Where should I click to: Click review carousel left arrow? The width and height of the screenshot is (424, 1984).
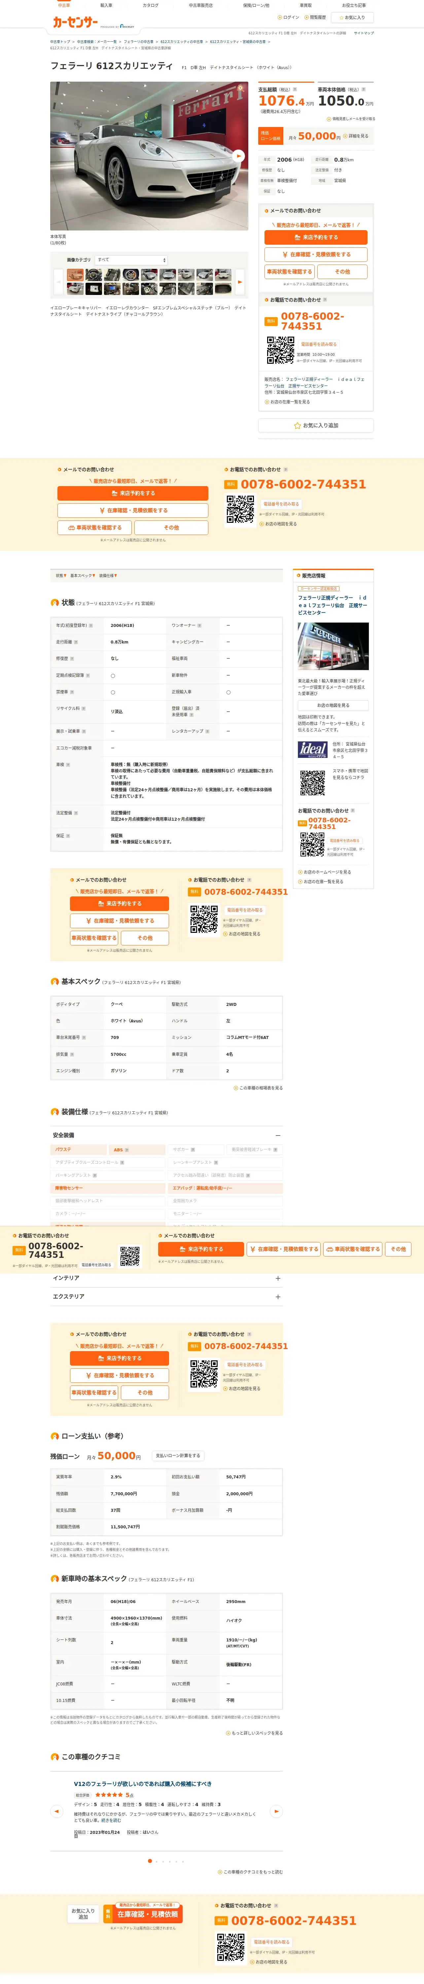coord(56,1811)
